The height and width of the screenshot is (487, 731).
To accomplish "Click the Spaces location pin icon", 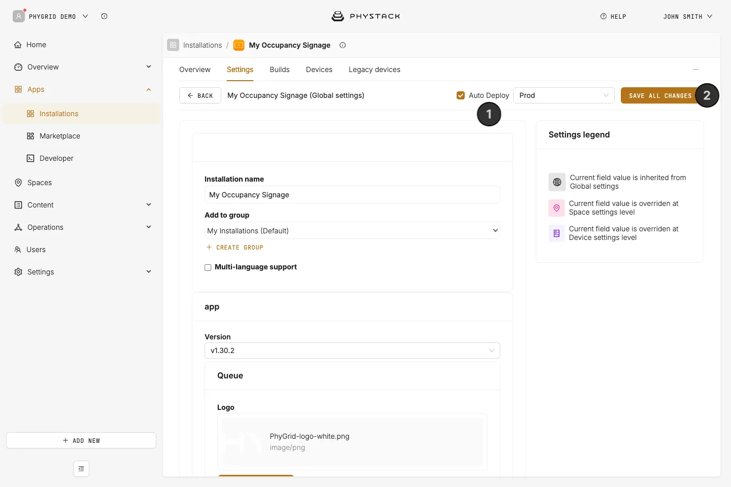I will 18,183.
